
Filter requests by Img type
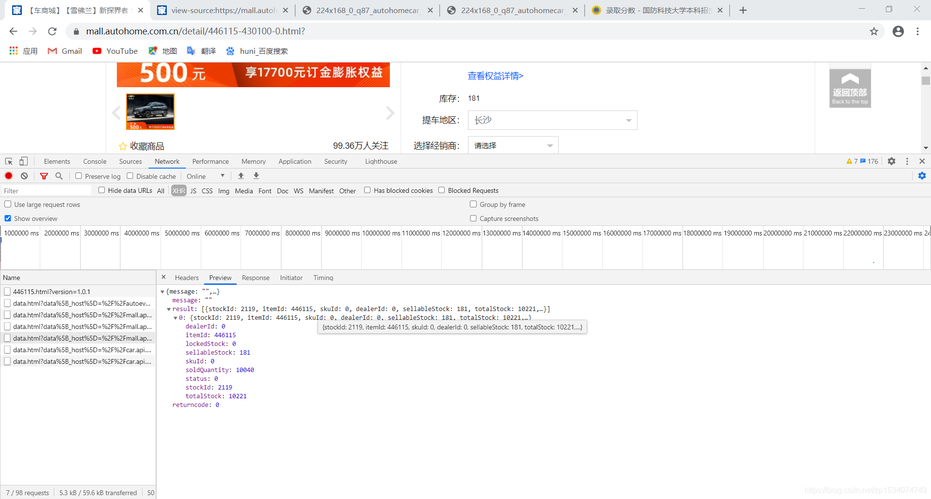[x=224, y=190]
